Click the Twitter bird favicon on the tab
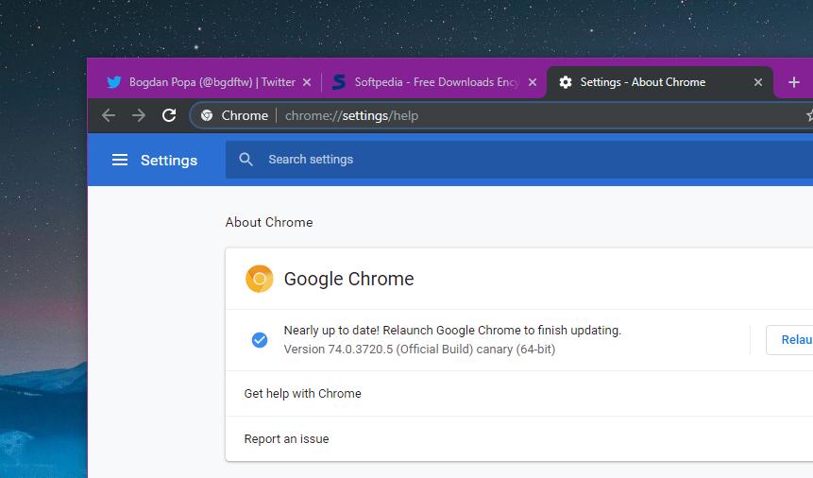This screenshot has width=813, height=478. point(113,82)
